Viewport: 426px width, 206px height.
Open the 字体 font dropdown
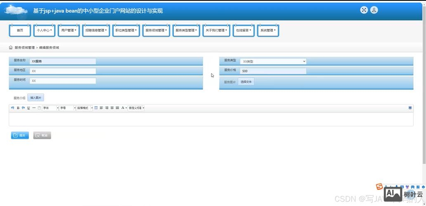[x=50, y=108]
